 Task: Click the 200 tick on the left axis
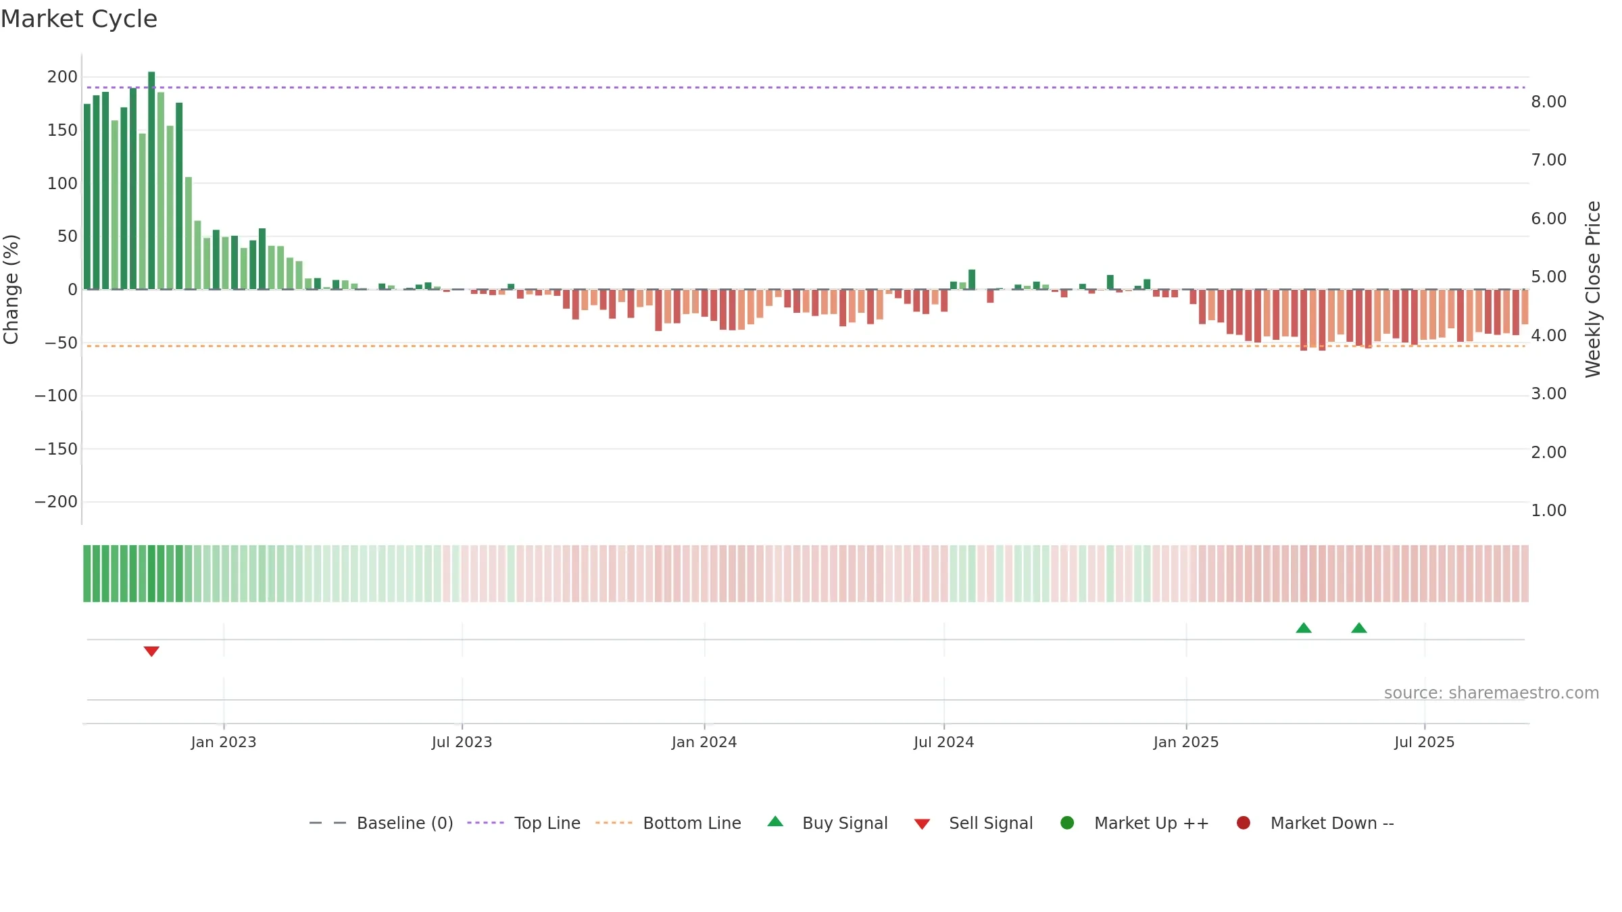coord(62,77)
